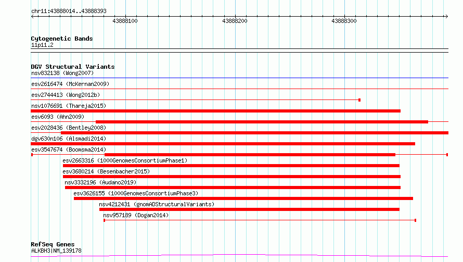Select variant esv2028436 (Bentley2008) label

click(69, 128)
